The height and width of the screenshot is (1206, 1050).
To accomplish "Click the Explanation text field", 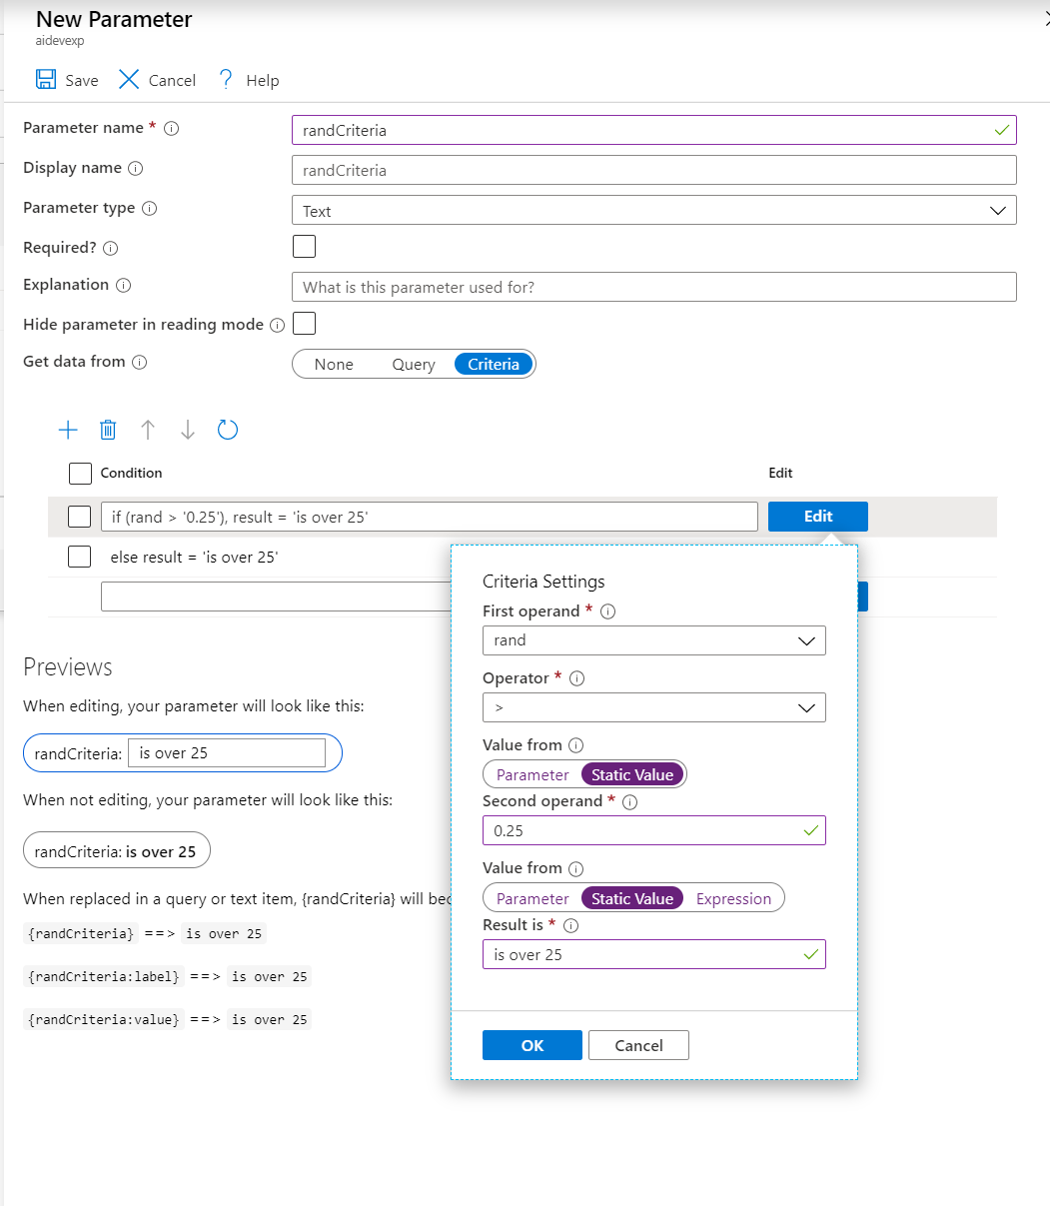I will (653, 287).
